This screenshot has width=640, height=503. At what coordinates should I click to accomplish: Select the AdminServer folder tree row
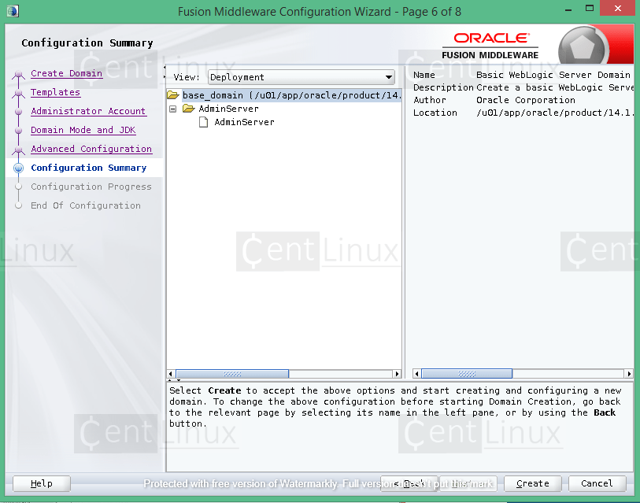point(228,109)
